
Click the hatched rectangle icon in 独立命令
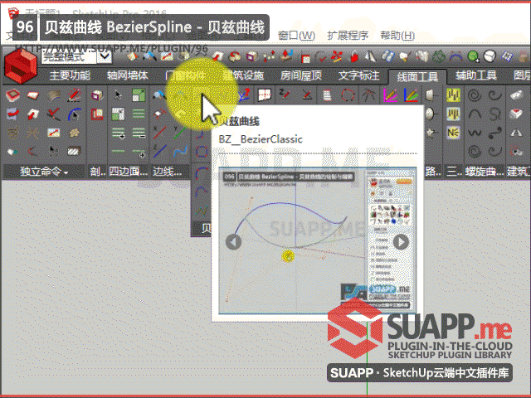tap(74, 151)
